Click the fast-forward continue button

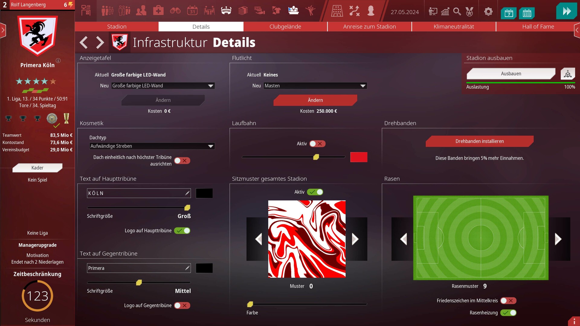(566, 11)
